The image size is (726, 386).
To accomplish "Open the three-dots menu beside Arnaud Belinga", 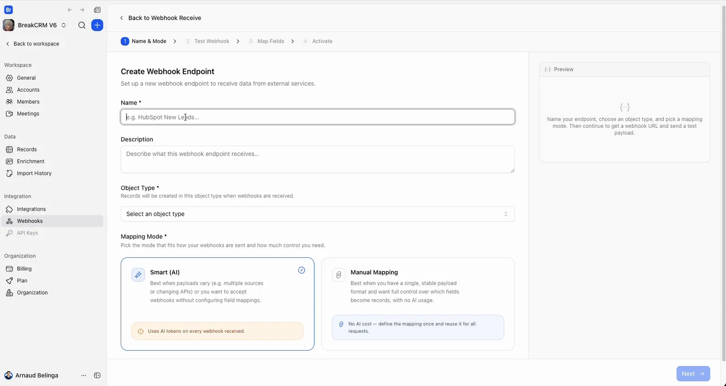I will click(83, 376).
